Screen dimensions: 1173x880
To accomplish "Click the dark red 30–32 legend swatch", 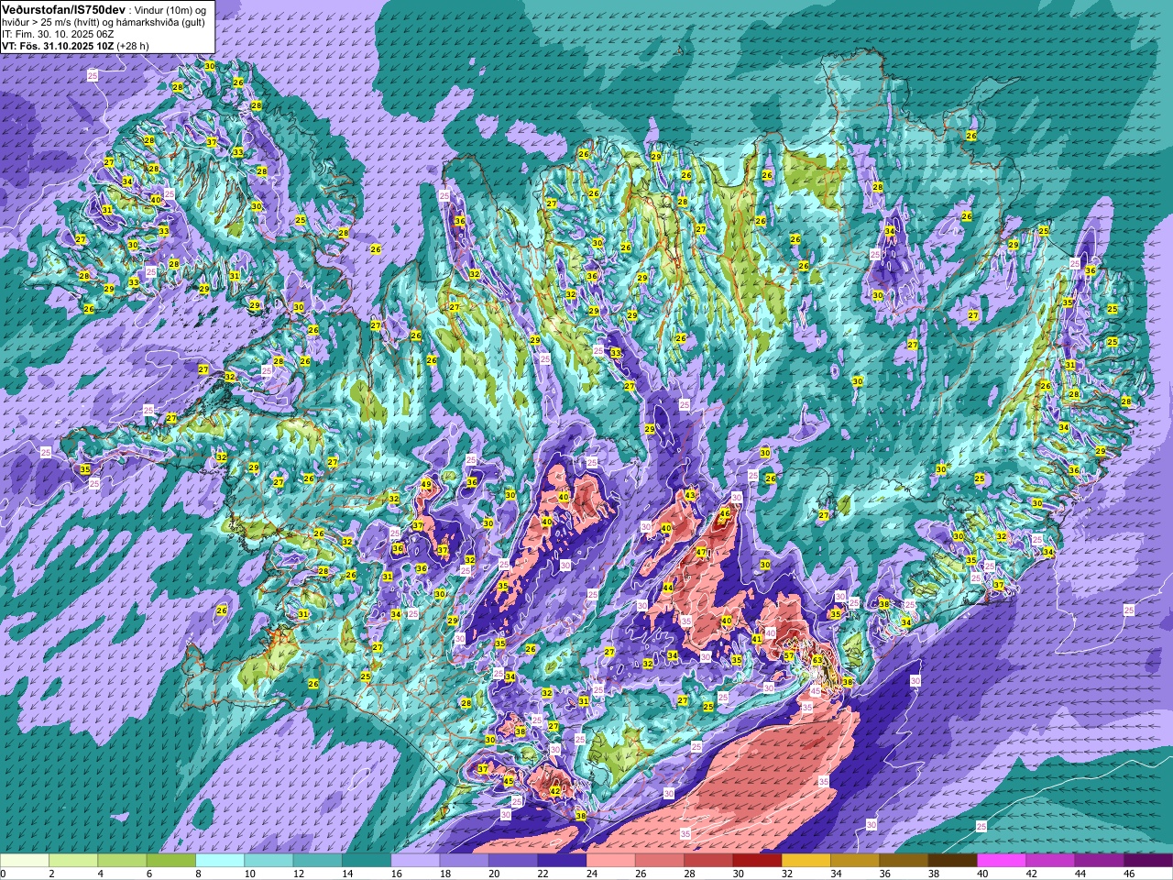I will 757,861.
